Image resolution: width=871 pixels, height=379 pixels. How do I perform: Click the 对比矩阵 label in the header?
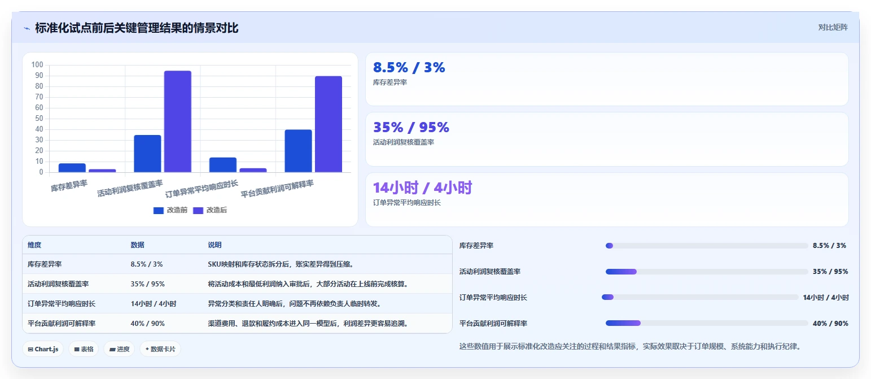click(x=833, y=27)
